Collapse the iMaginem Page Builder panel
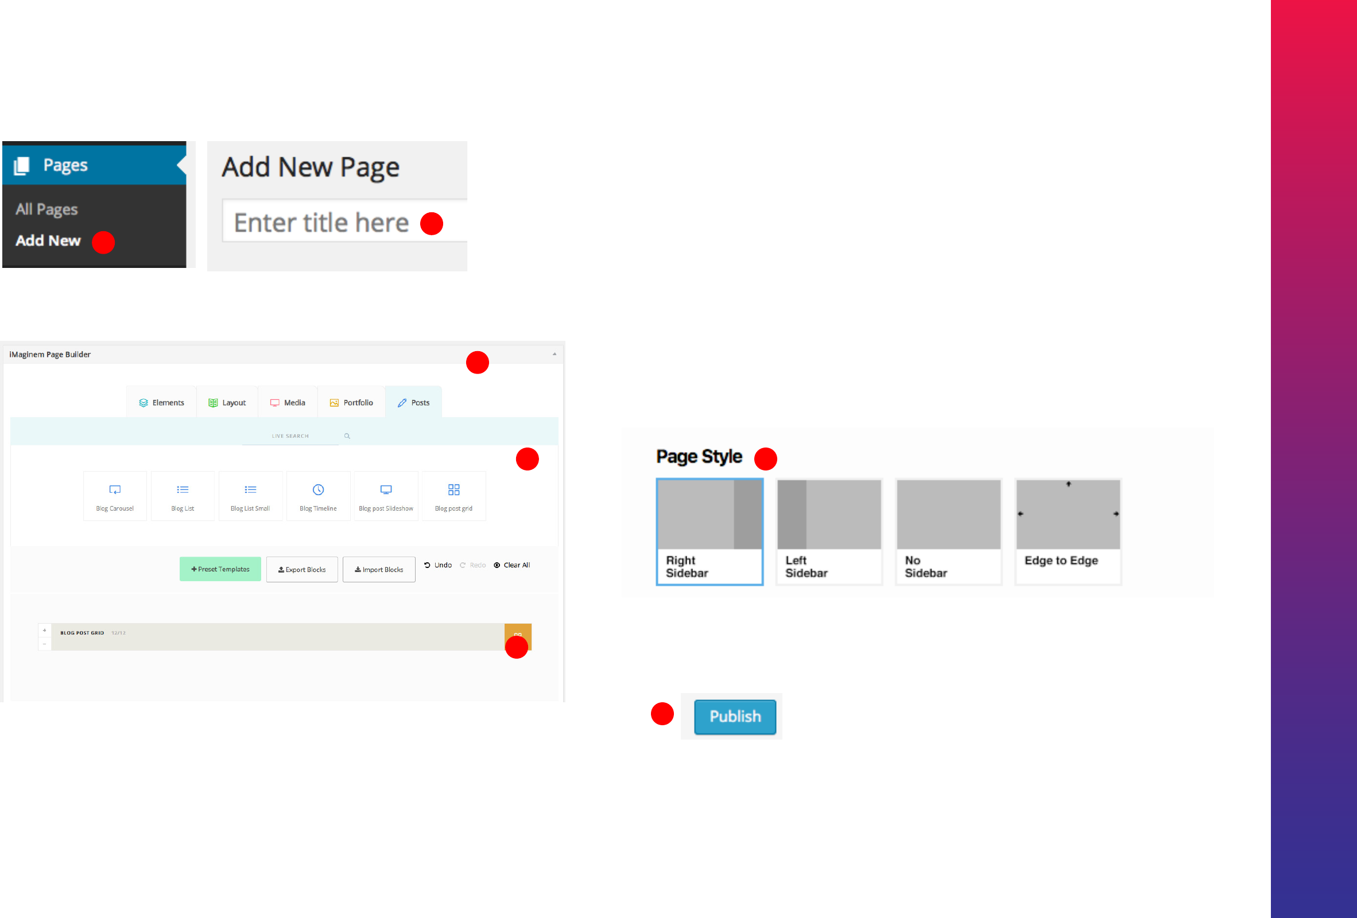1357x918 pixels. click(x=554, y=354)
